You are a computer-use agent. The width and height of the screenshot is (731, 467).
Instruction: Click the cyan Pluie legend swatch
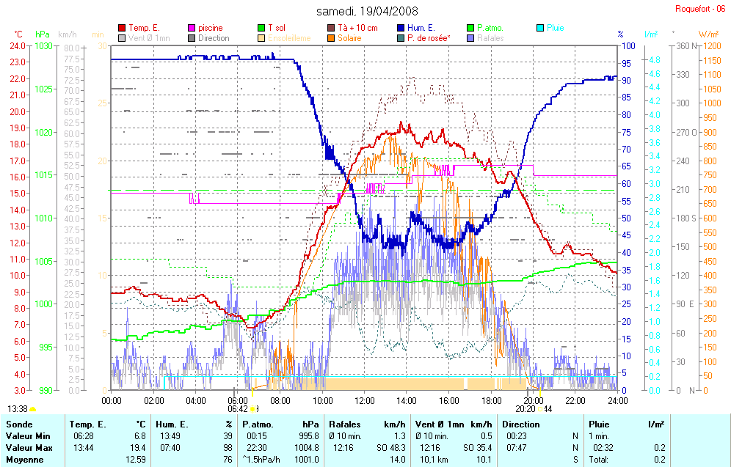[x=540, y=28]
